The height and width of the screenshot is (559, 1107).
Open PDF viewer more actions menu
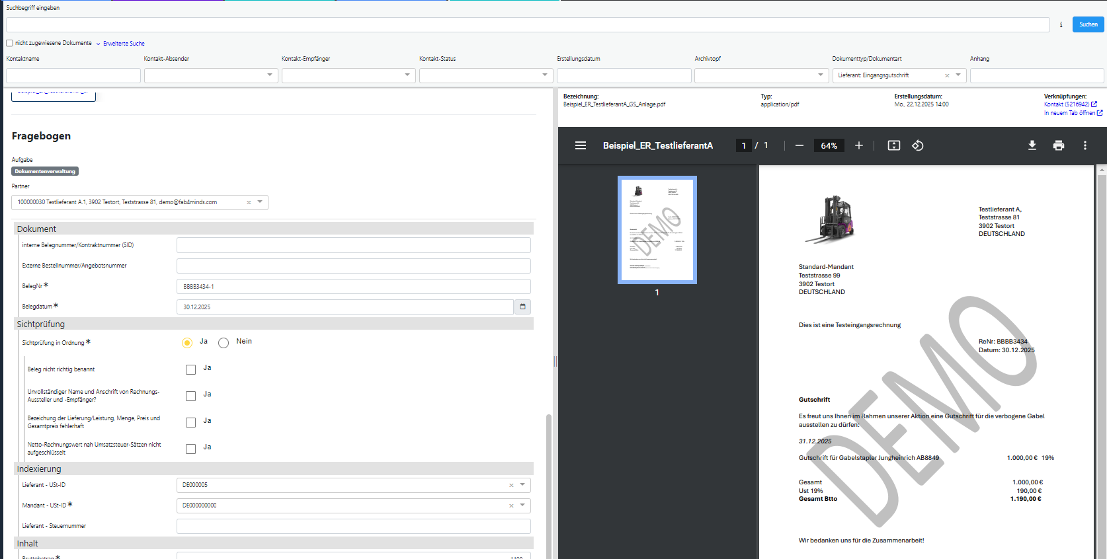1085,145
